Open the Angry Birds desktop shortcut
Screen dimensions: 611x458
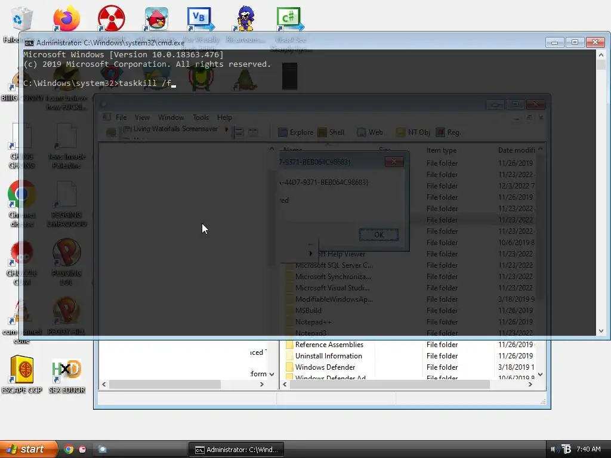point(156,18)
